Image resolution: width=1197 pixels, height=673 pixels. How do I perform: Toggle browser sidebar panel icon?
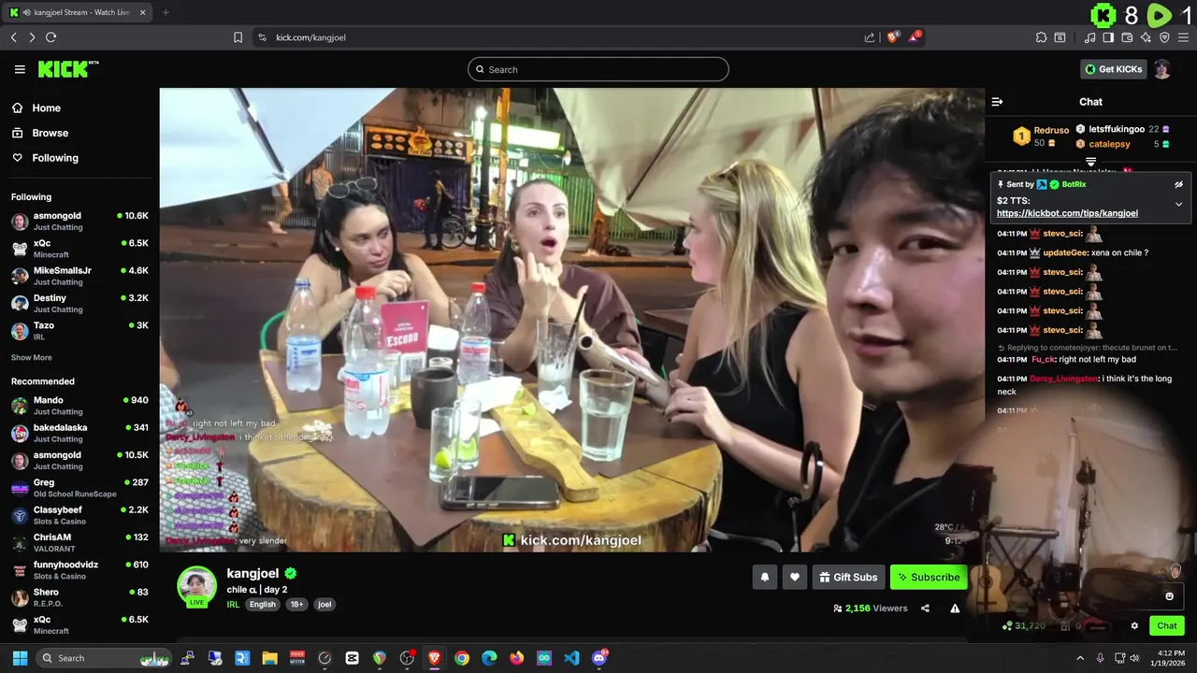[x=1108, y=37]
